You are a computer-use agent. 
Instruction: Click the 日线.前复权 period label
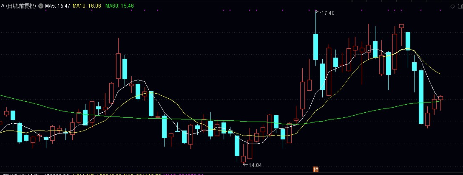tap(21, 6)
